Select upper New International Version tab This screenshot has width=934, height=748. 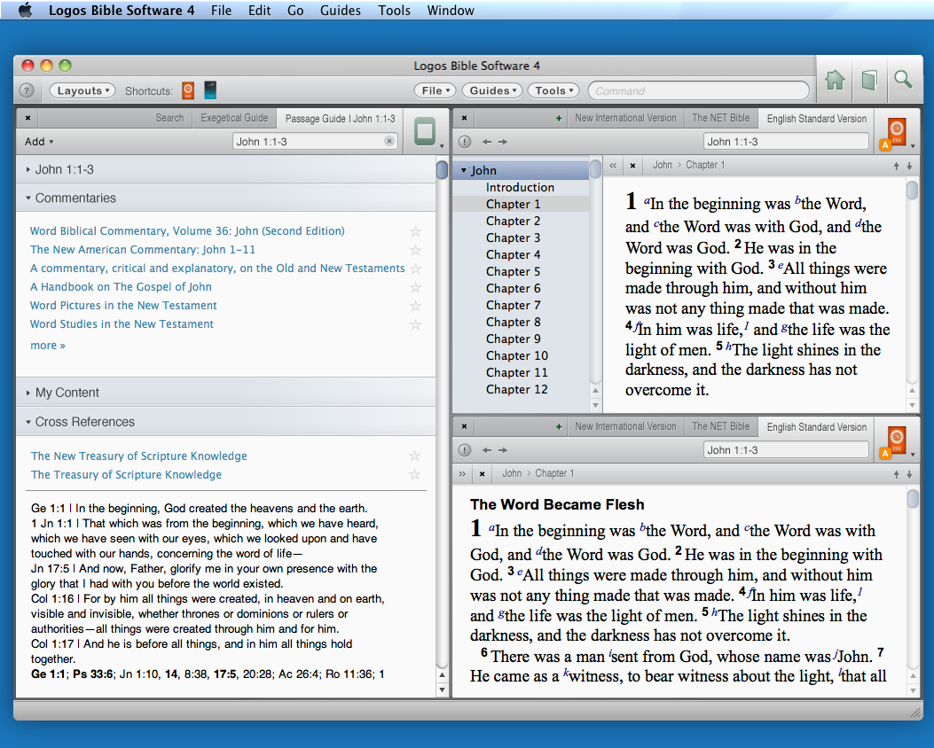625,118
